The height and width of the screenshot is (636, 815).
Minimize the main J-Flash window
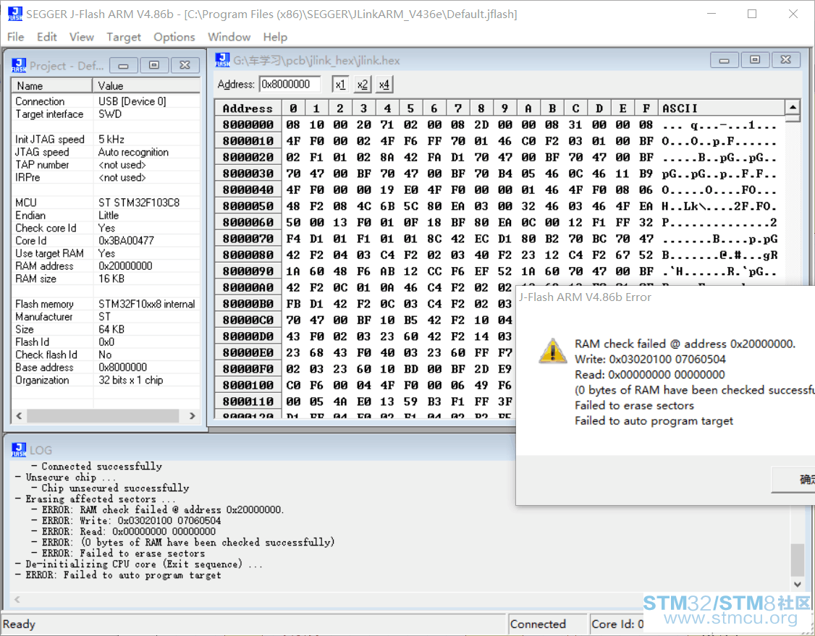point(711,14)
